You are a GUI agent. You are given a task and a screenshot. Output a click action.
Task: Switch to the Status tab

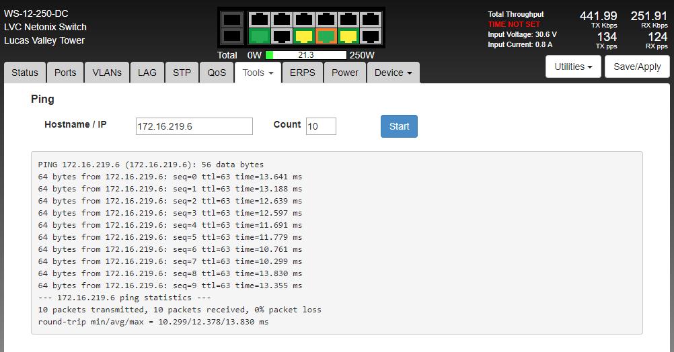[25, 73]
